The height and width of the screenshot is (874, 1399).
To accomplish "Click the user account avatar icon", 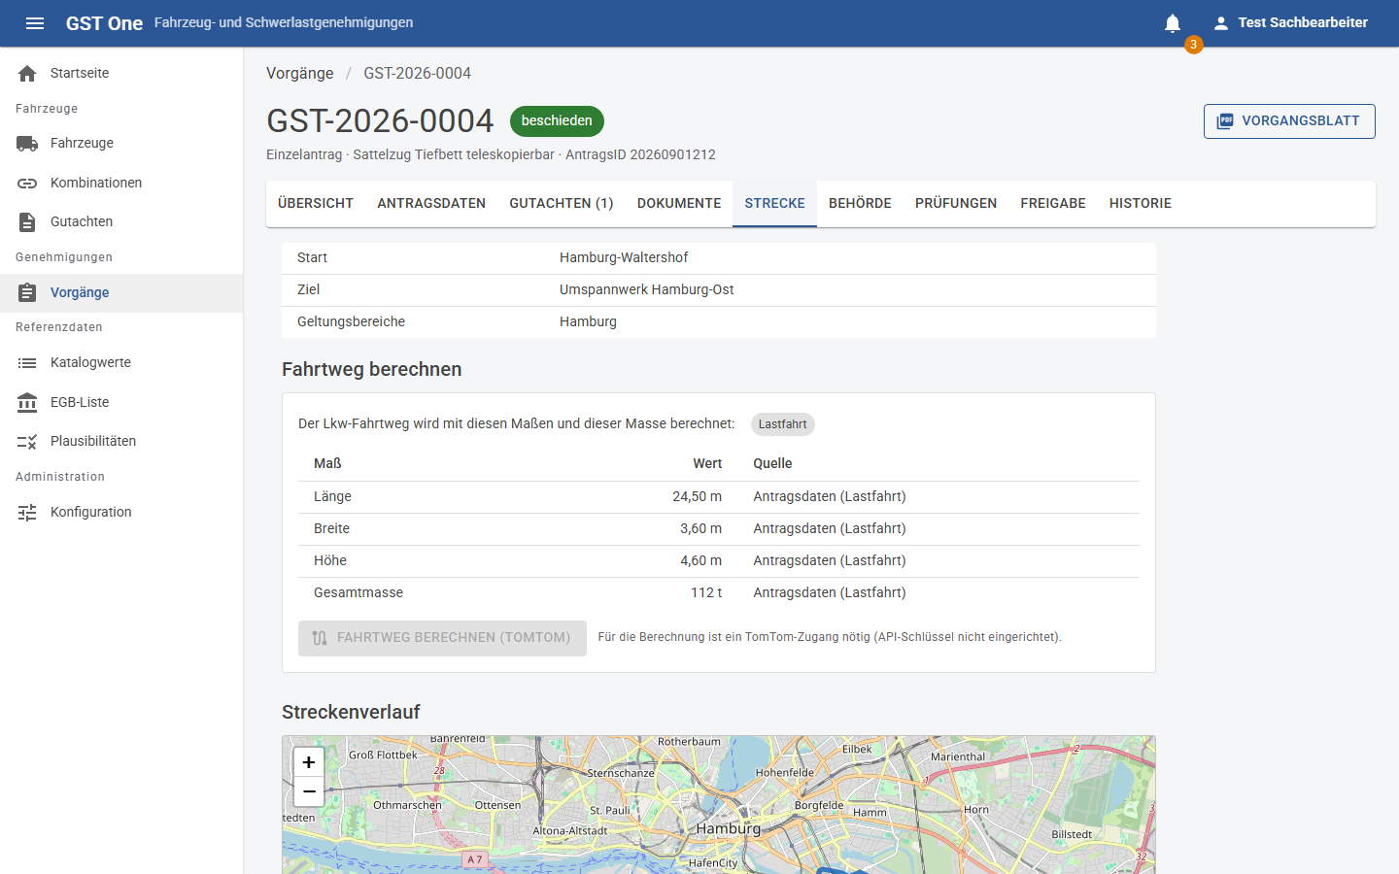I will point(1220,23).
